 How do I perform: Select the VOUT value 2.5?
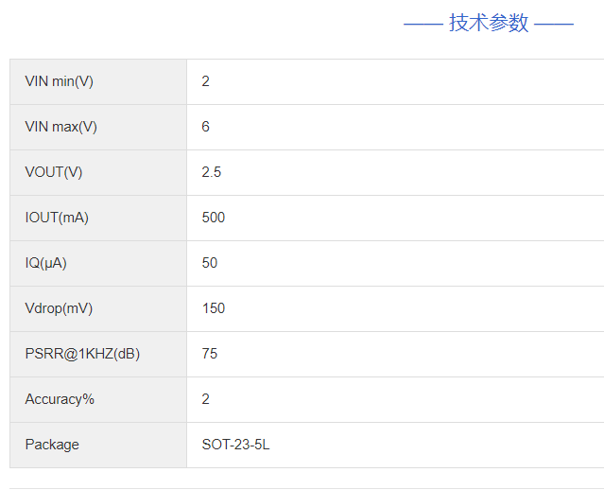pos(212,172)
